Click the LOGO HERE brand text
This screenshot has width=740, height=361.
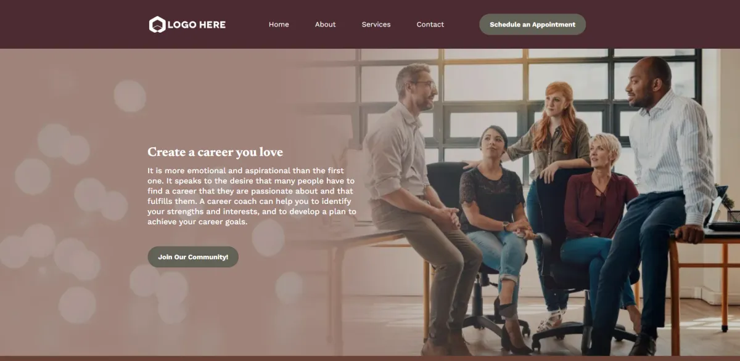[x=196, y=25]
